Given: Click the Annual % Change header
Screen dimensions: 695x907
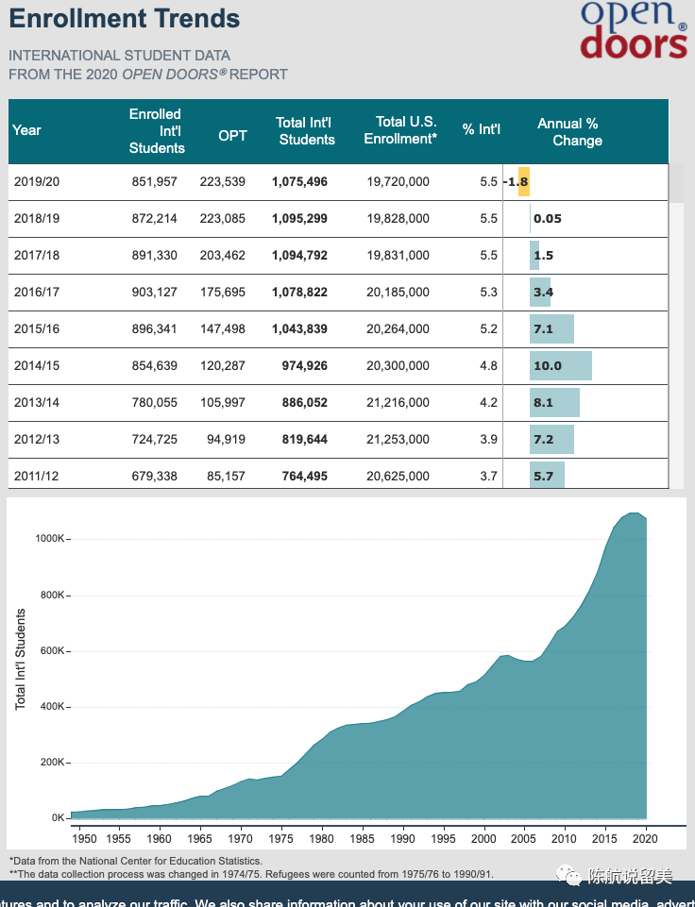Looking at the screenshot, I should [568, 131].
